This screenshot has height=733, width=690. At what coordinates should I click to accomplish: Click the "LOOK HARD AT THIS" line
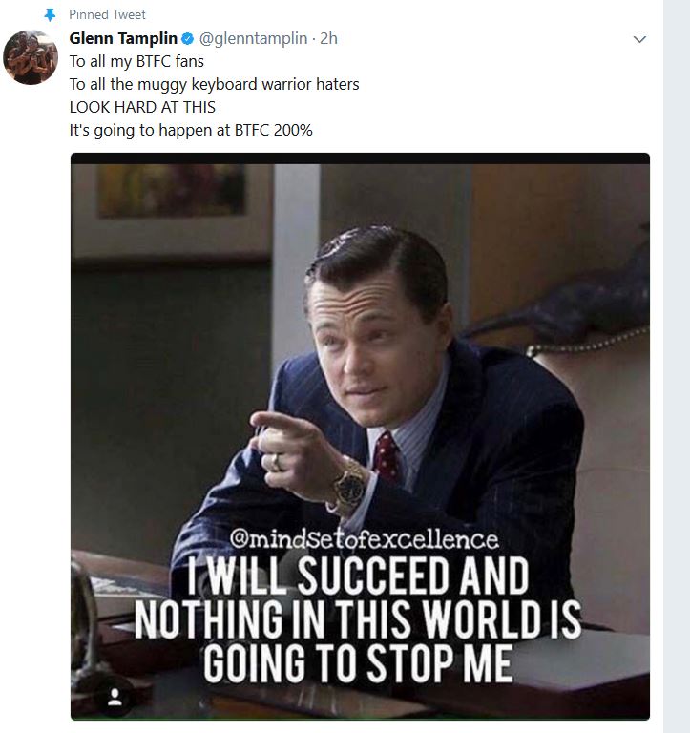coord(142,107)
